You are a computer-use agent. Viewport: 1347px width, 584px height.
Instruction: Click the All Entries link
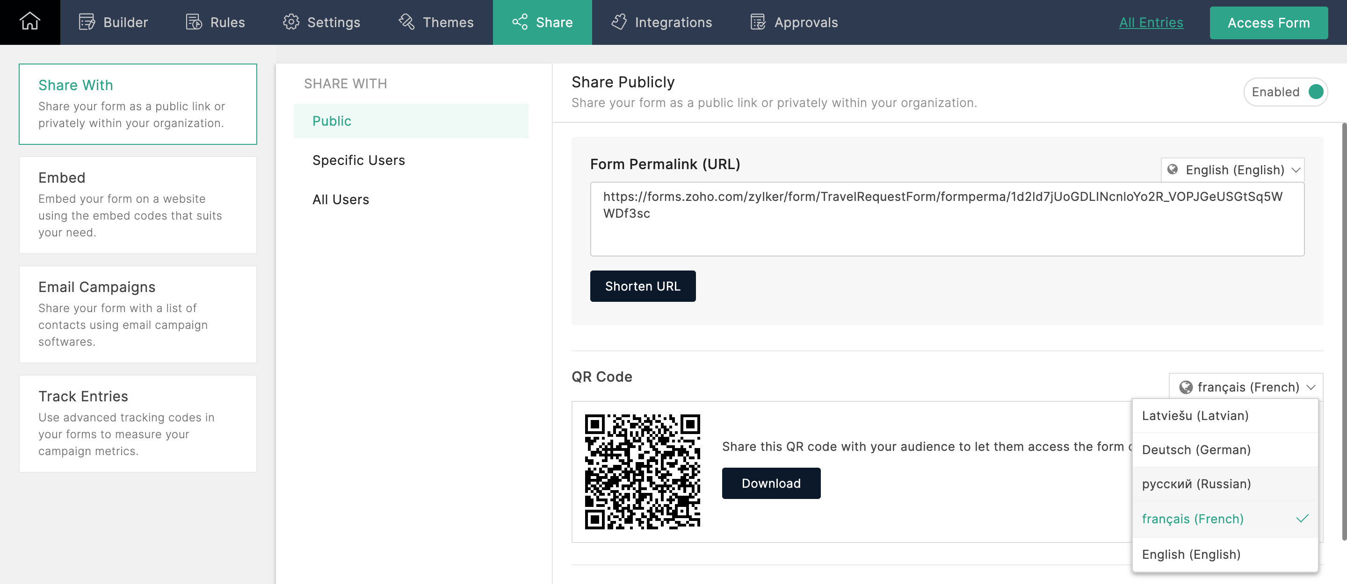(1151, 22)
